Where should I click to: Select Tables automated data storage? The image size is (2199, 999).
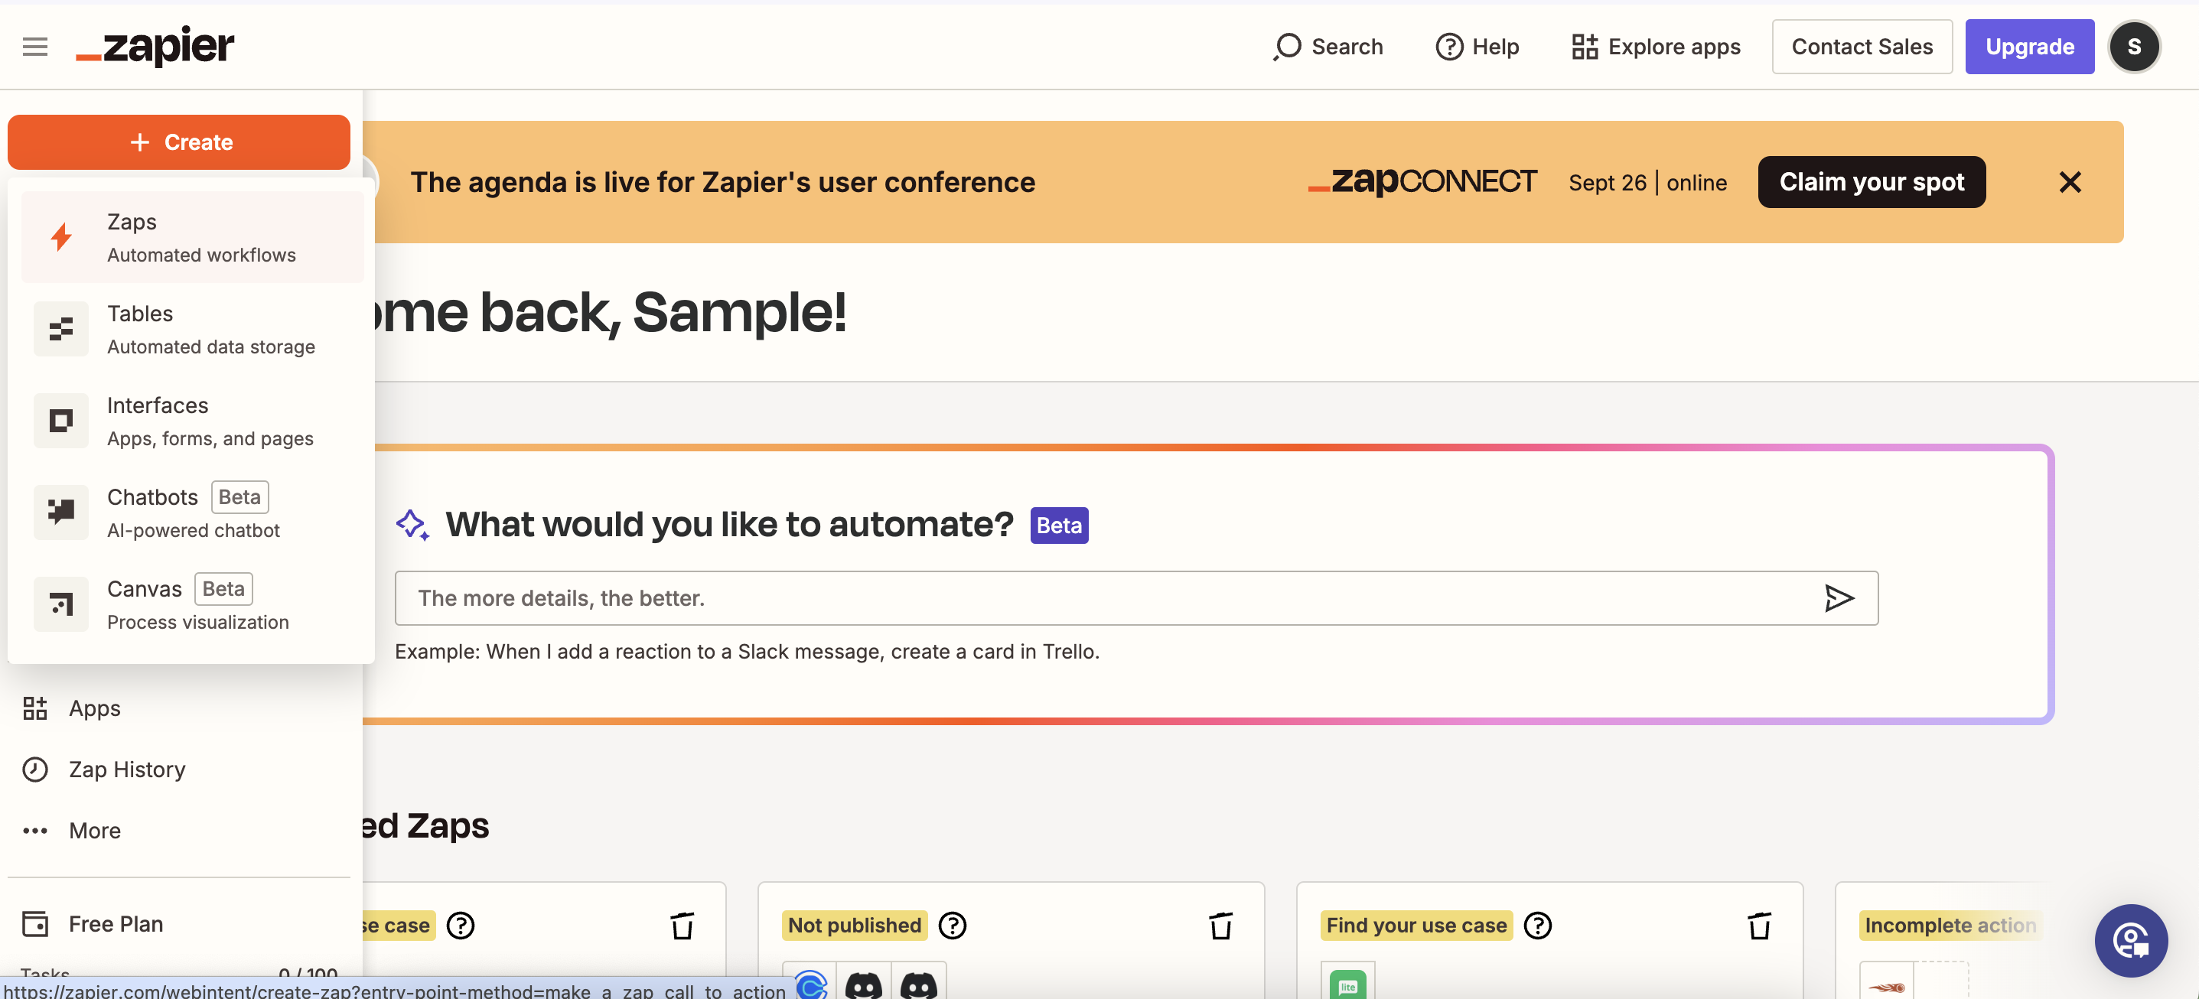(x=192, y=330)
